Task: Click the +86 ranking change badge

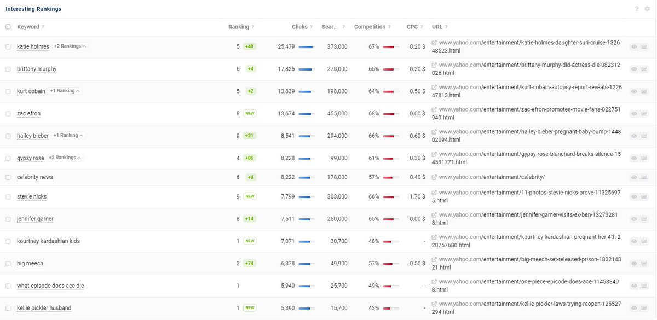Action: click(x=250, y=158)
